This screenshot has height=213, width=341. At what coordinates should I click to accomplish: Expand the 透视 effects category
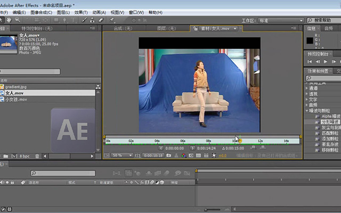pyautogui.click(x=307, y=94)
